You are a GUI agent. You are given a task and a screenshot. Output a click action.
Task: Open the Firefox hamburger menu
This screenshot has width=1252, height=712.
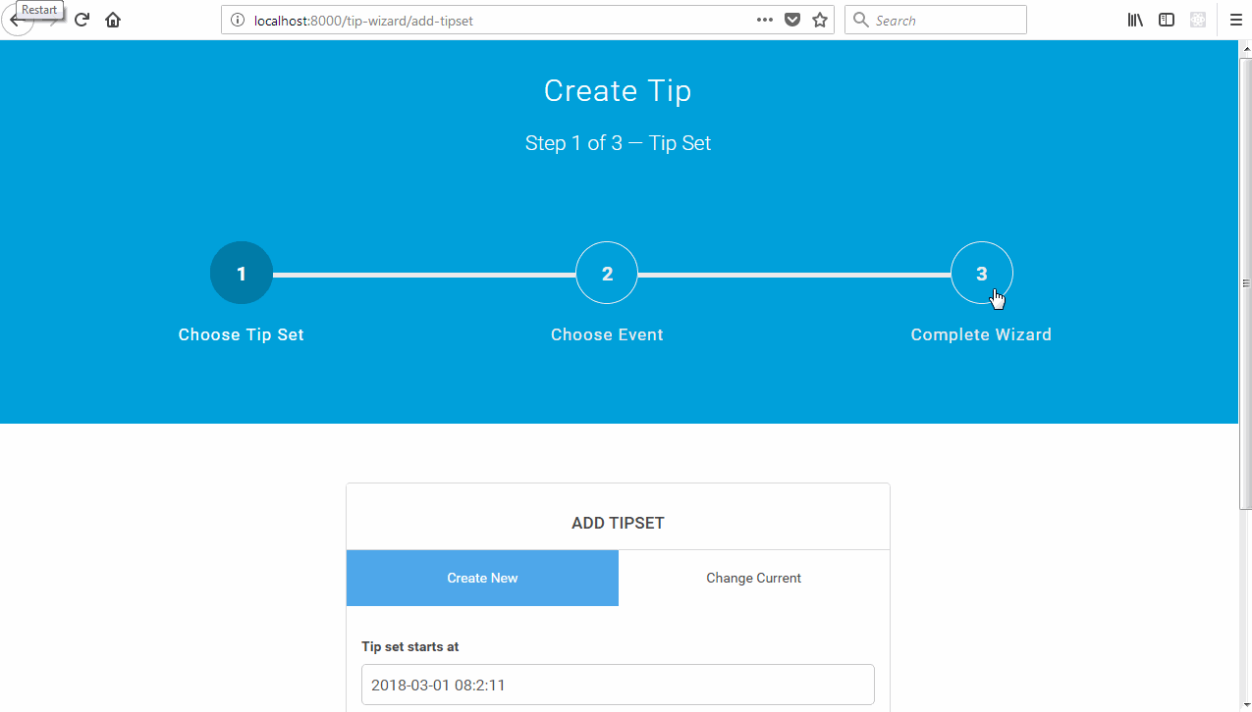(1234, 19)
